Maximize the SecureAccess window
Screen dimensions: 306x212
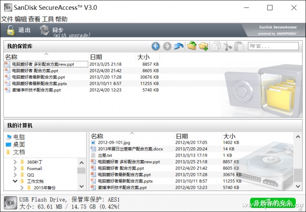tap(270, 8)
